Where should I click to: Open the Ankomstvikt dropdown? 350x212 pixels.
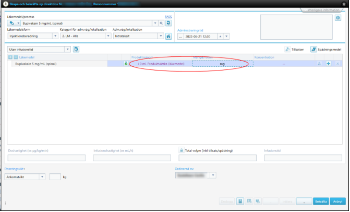tap(42, 176)
